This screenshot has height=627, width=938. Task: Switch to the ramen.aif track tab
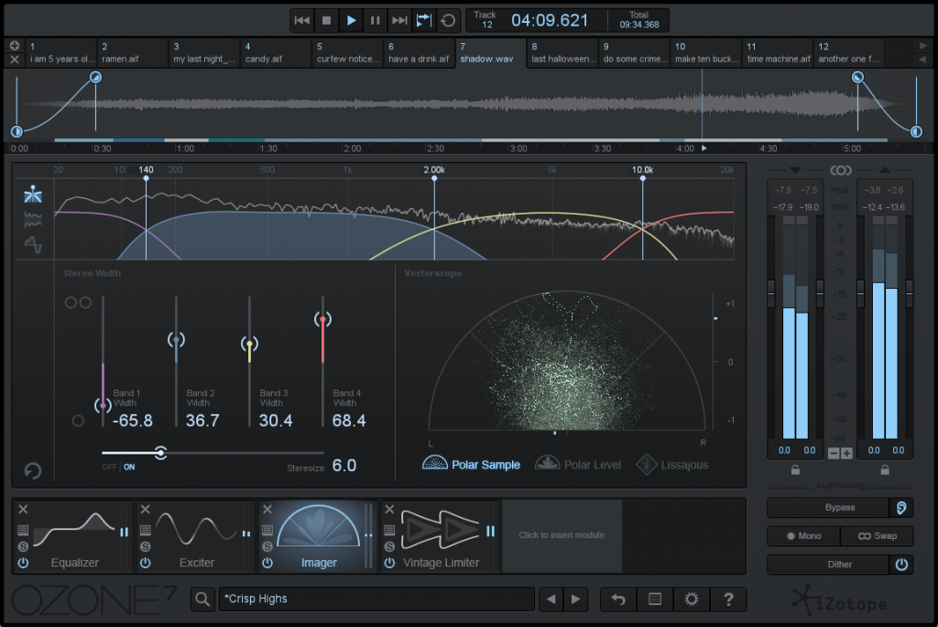point(133,53)
